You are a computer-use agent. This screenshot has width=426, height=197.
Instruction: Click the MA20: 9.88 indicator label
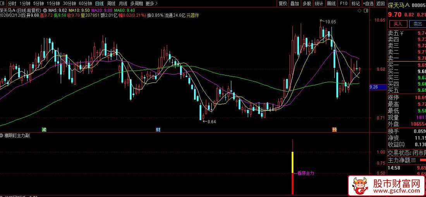point(101,10)
